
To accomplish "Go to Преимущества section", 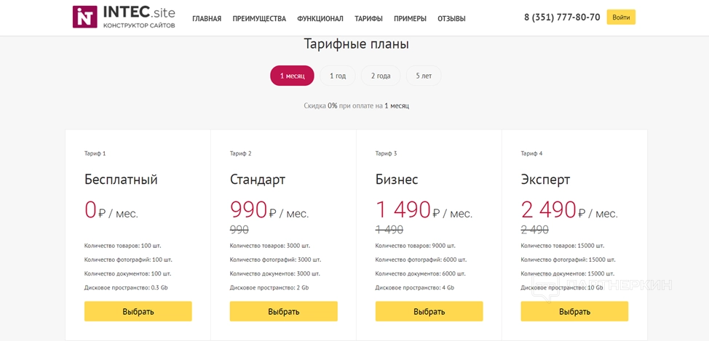I will point(259,19).
